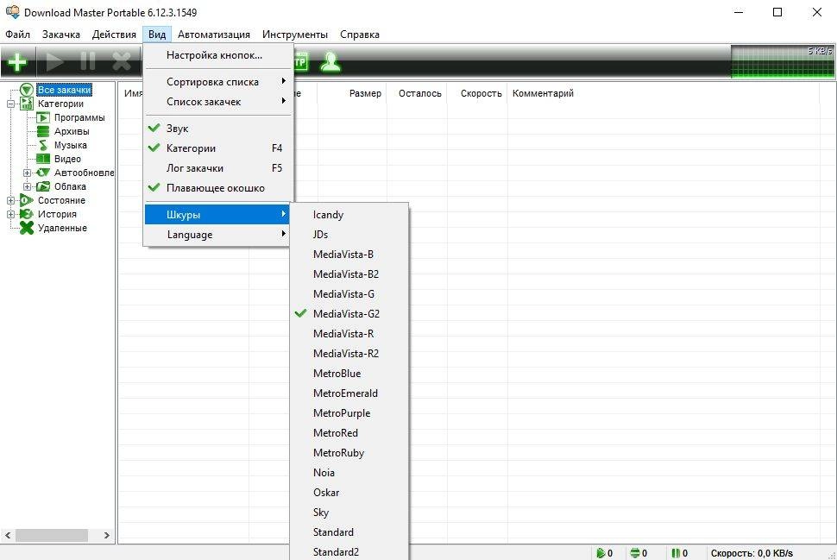Open the Действия menu
Image resolution: width=837 pixels, height=560 pixels.
coord(114,35)
